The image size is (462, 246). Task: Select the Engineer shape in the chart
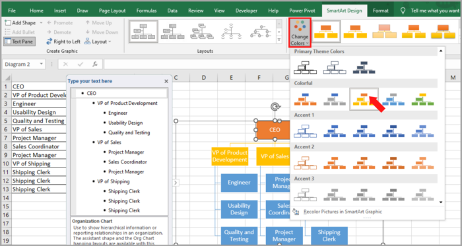pyautogui.click(x=239, y=183)
